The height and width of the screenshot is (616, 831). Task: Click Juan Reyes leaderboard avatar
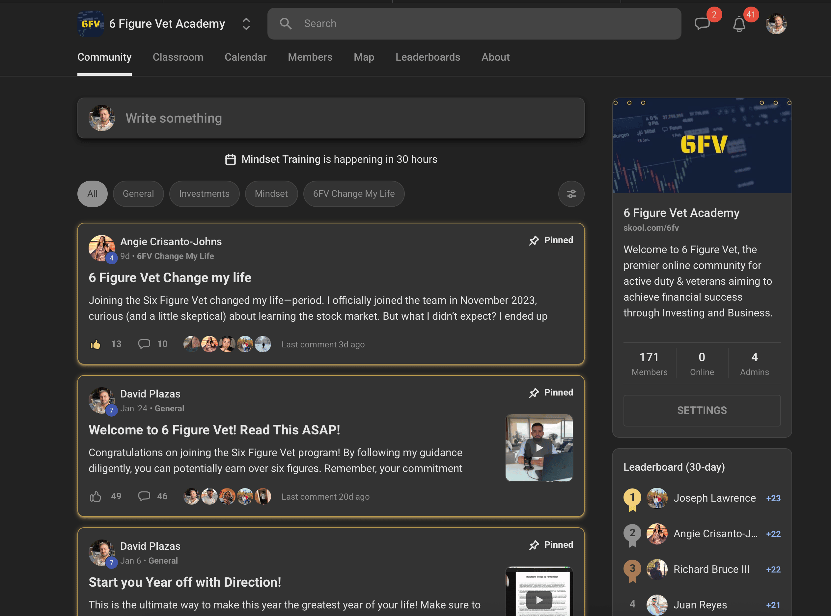click(657, 605)
